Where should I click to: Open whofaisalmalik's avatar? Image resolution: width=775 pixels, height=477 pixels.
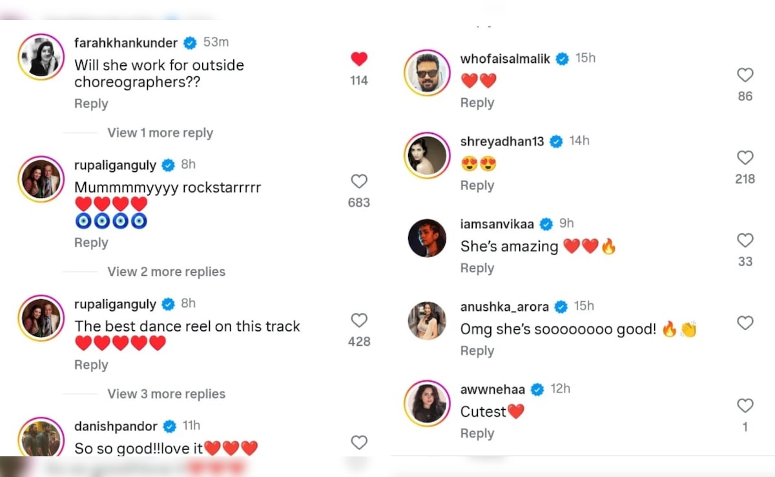tap(427, 73)
